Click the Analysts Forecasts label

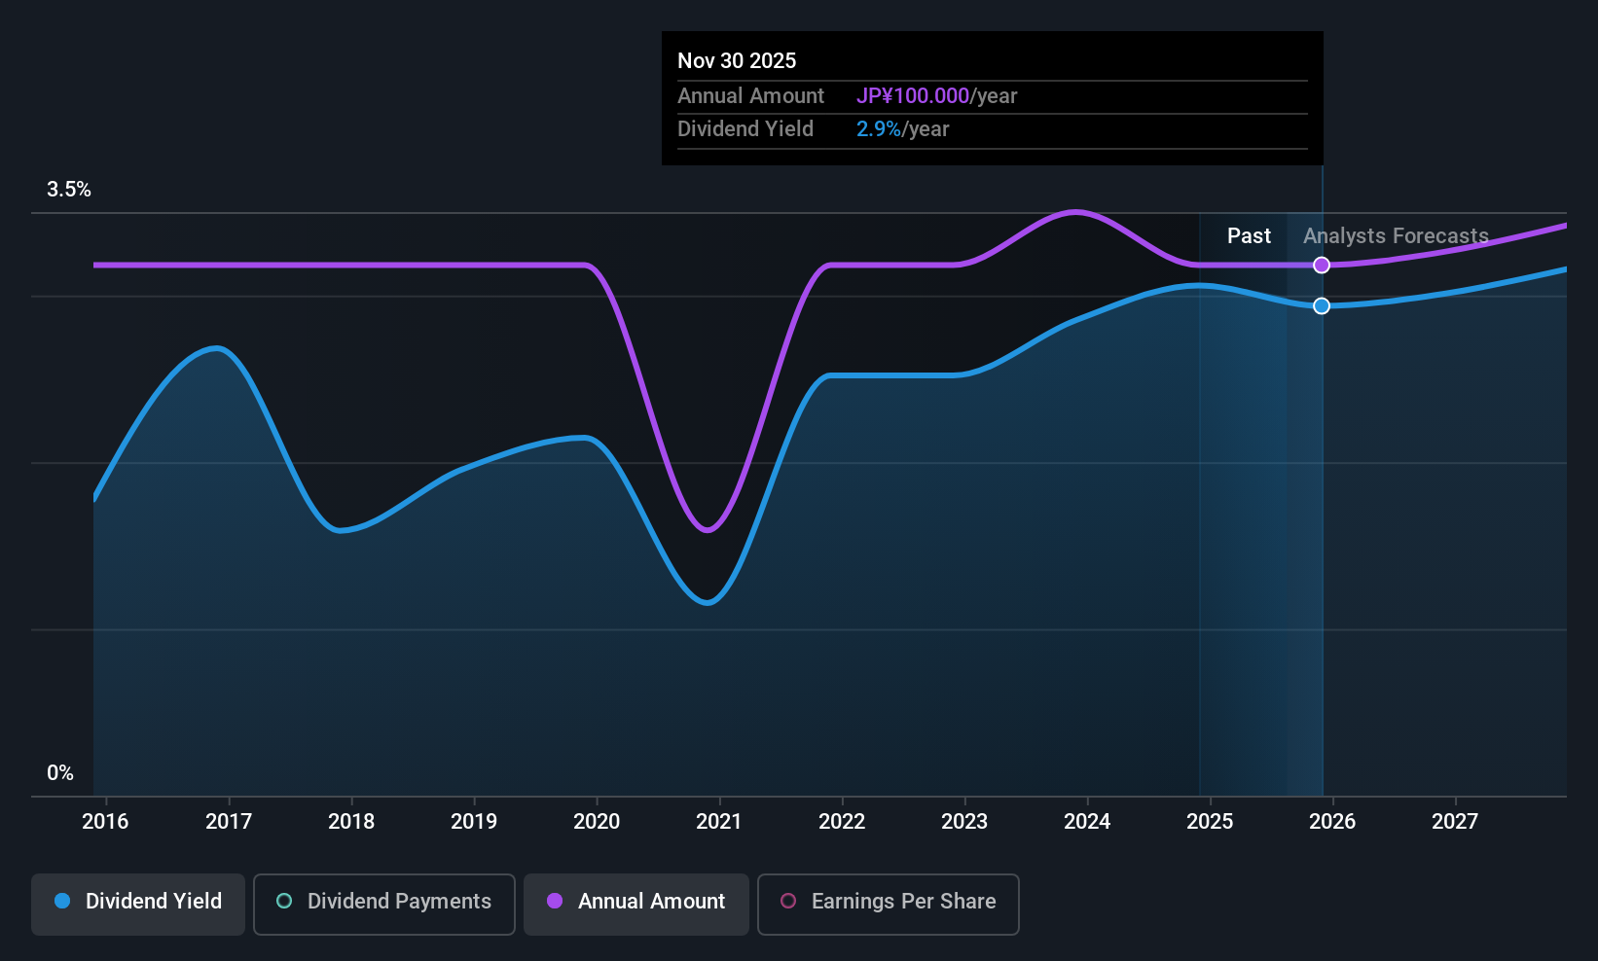(1396, 236)
